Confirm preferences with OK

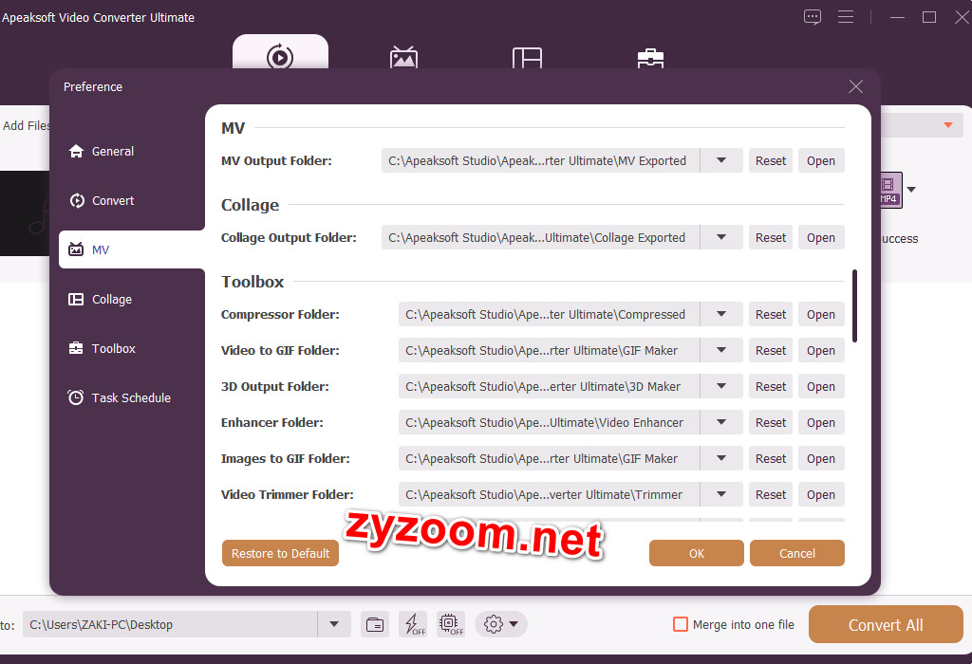coord(696,553)
